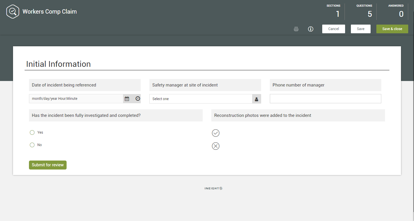Open the calendar date picker
The image size is (414, 221).
[x=127, y=99]
